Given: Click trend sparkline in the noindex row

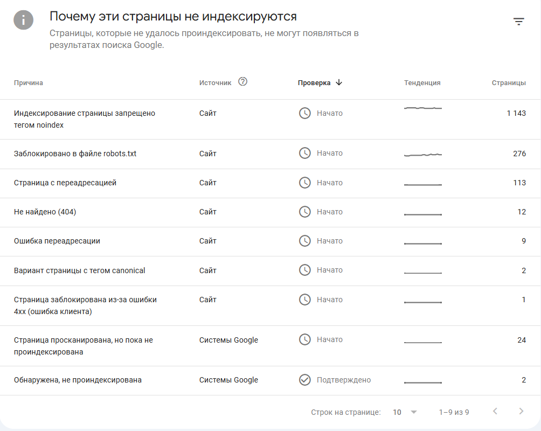Looking at the screenshot, I should click(x=422, y=108).
